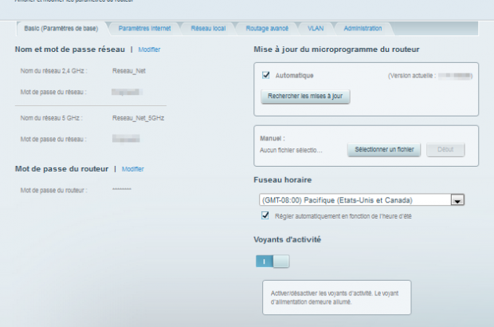Click the Sélectionner un fichier button
Image resolution: width=494 pixels, height=327 pixels.
(384, 149)
